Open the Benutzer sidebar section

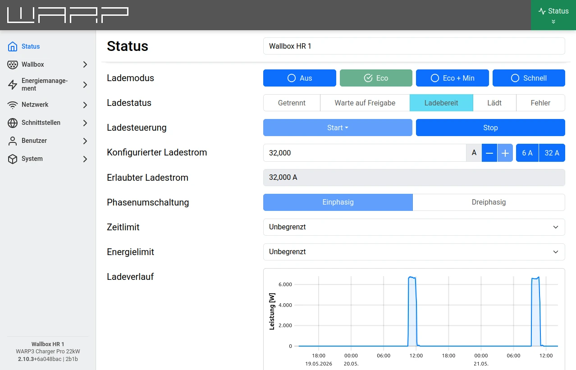point(48,141)
